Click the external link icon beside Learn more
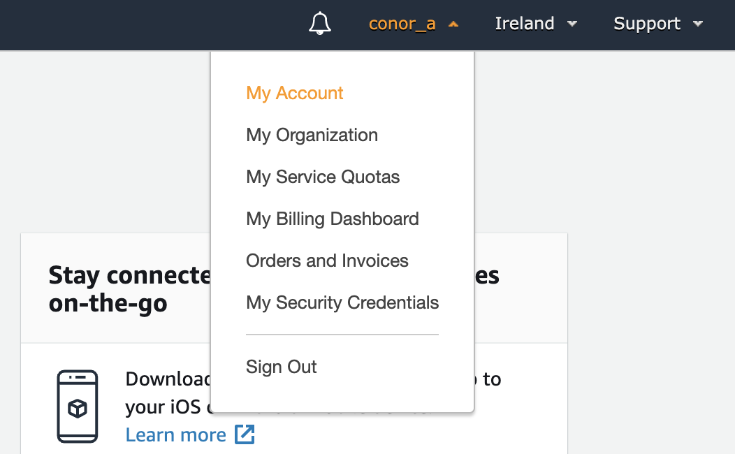Image resolution: width=735 pixels, height=454 pixels. [x=245, y=434]
